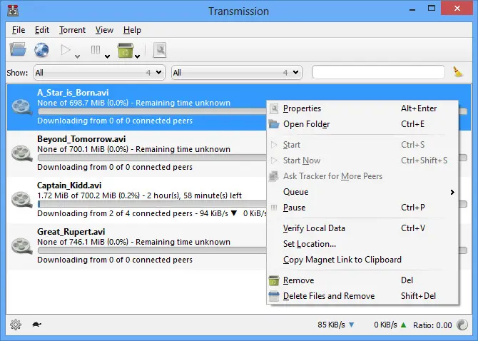The image size is (478, 341).
Task: Clear filter with the broom icon
Action: tap(457, 72)
